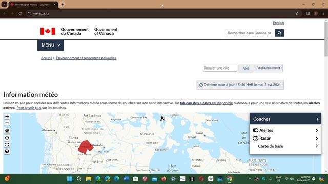
Task: Click the Aller button
Action: (245, 68)
